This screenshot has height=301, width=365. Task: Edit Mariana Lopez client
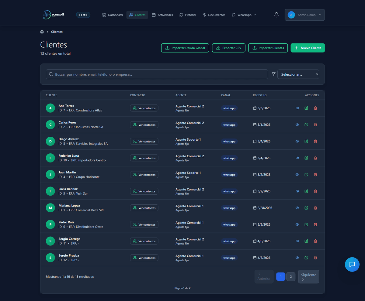306,208
